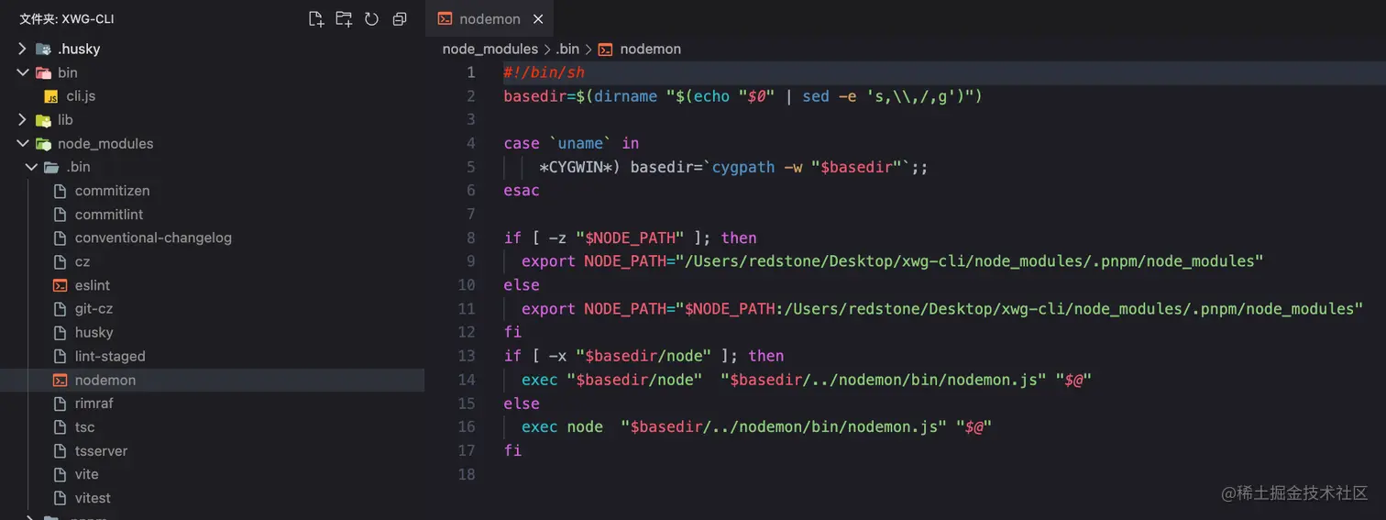1386x520 pixels.
Task: Click the New Folder icon in explorer header
Action: coord(344,18)
